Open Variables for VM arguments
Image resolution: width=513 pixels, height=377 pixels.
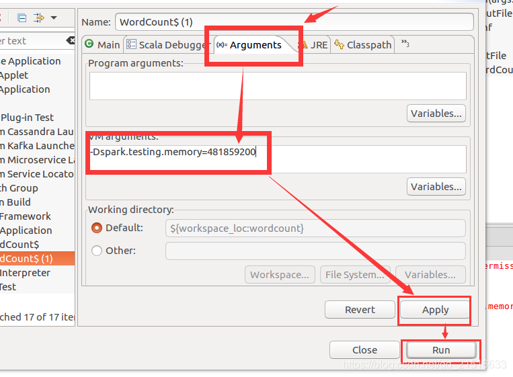point(436,187)
